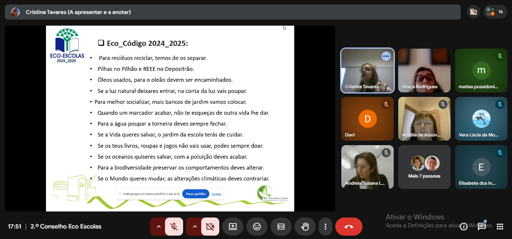The image size is (512, 239).
Task: Click Andreia Susana muted mic icon
Action: coord(386,153)
